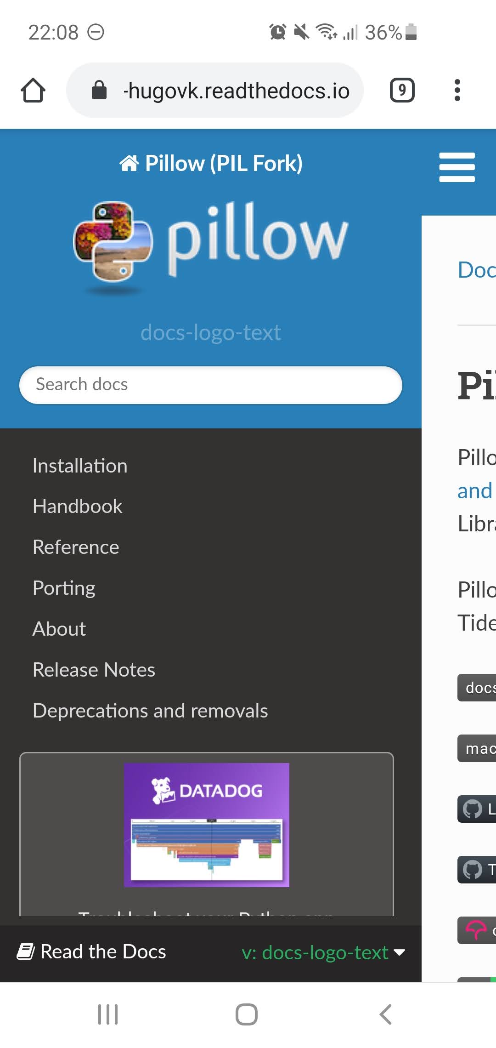Click the book icon next to Read the Docs
The image size is (496, 1048).
(27, 951)
